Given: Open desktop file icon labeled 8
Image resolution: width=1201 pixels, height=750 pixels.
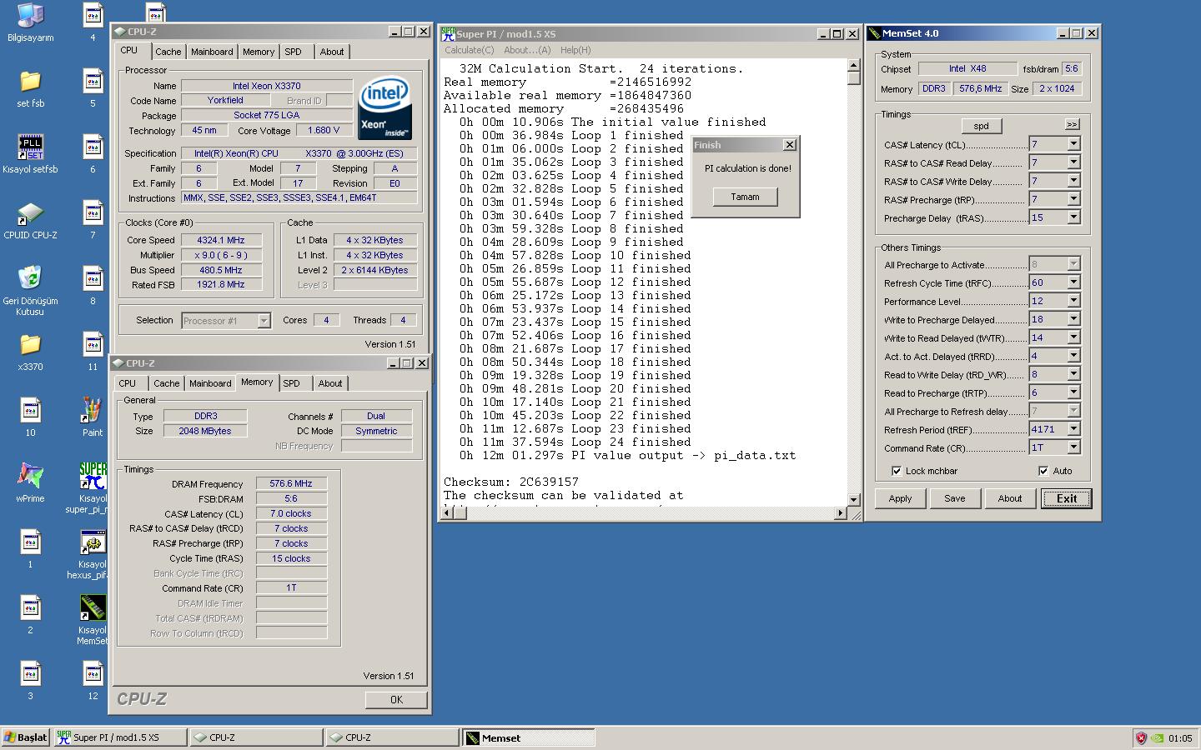Looking at the screenshot, I should [93, 287].
